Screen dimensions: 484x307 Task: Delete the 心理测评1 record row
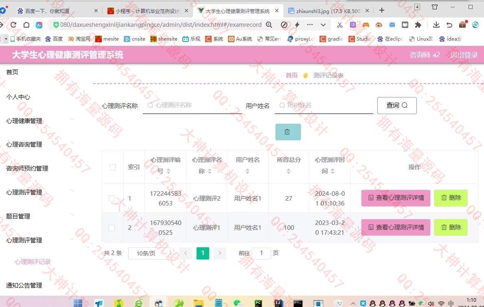click(x=451, y=227)
